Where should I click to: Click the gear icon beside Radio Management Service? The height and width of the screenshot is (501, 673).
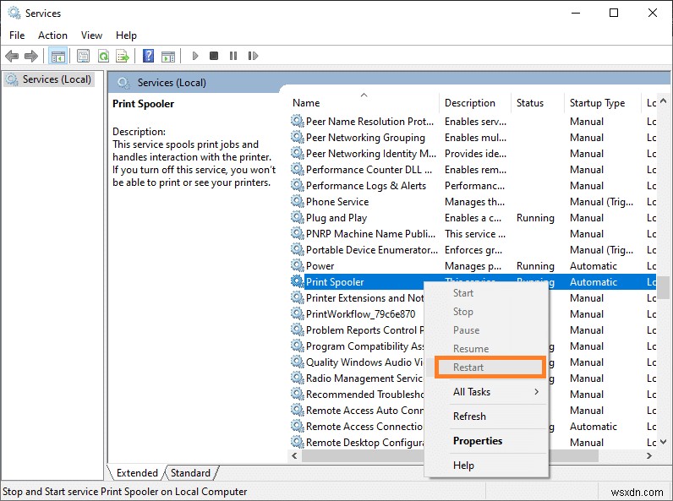click(297, 378)
